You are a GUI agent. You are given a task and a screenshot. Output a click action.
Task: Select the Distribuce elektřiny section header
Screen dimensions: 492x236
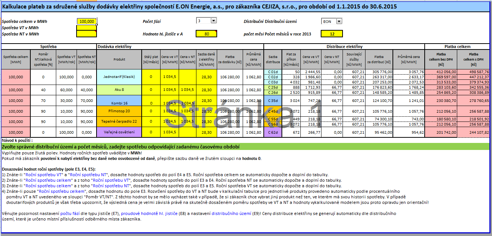point(344,47)
